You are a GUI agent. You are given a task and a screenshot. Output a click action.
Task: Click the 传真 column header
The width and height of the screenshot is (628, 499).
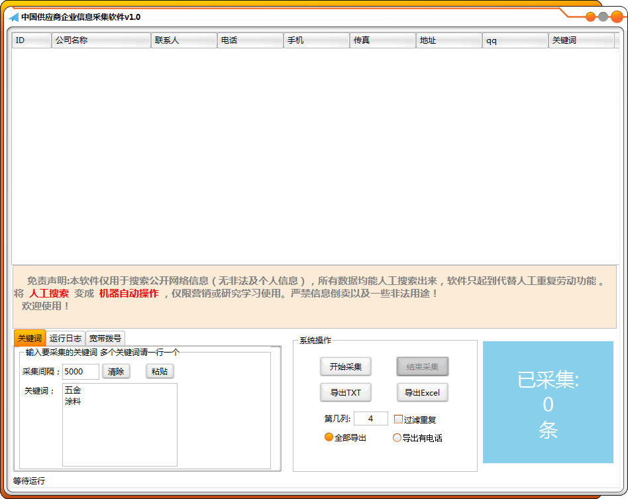click(x=383, y=40)
